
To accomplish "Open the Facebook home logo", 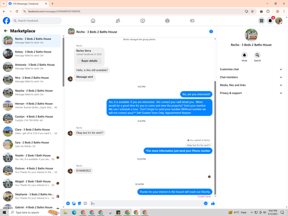I will (6, 21).
